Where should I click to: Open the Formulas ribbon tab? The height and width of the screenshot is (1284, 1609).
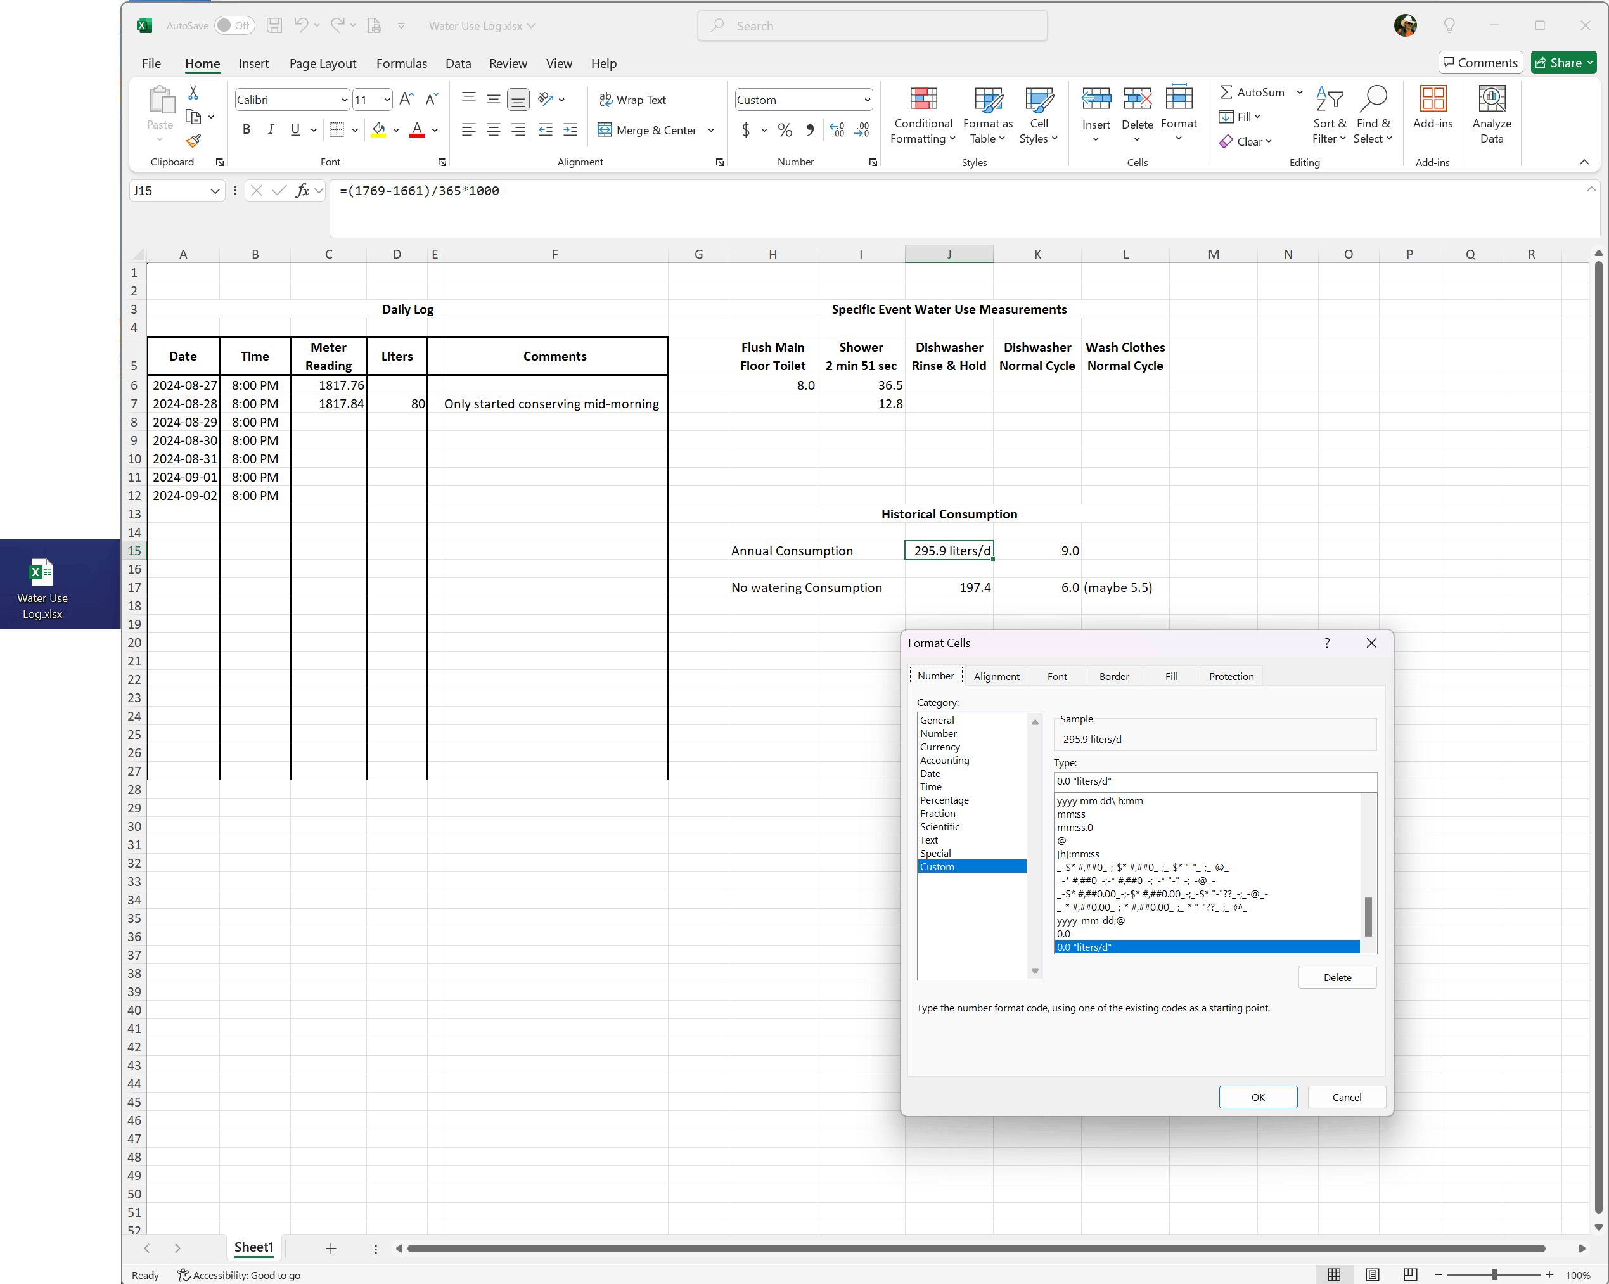401,63
